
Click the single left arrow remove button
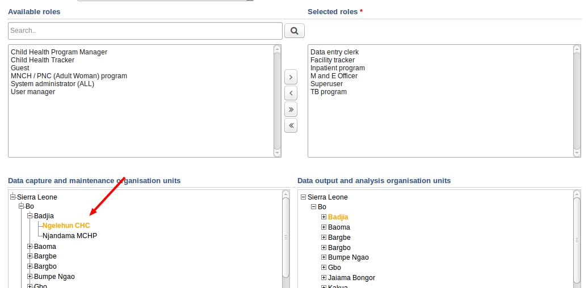(x=291, y=93)
